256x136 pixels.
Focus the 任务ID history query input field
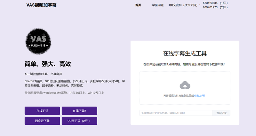click(x=176, y=113)
